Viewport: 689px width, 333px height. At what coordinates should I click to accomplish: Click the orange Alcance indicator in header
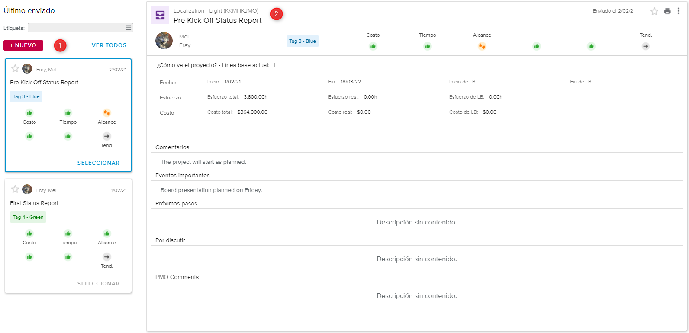coord(482,46)
